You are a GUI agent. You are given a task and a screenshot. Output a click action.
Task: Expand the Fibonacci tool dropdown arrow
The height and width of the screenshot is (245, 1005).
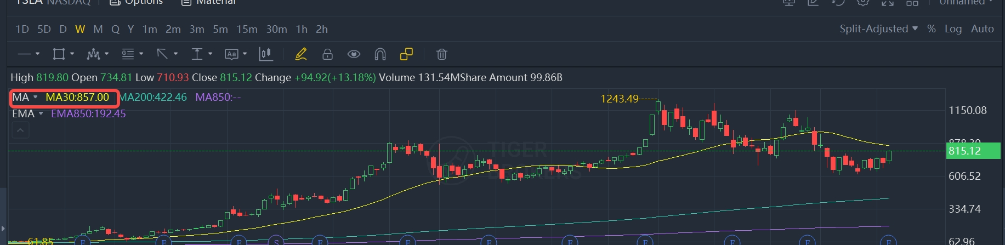point(141,54)
